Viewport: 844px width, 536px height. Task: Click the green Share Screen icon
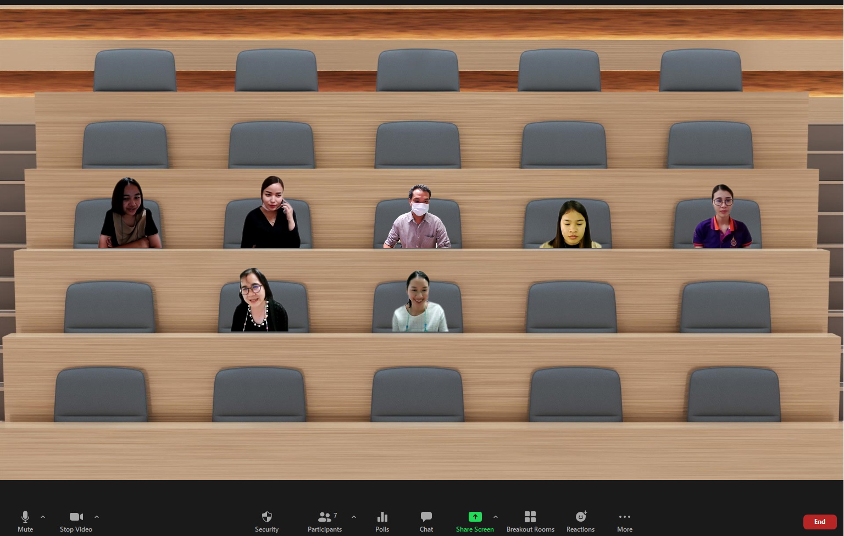pyautogui.click(x=475, y=517)
